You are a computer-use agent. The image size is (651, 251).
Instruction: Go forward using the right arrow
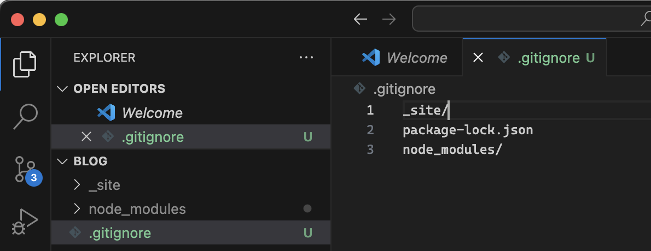click(388, 19)
